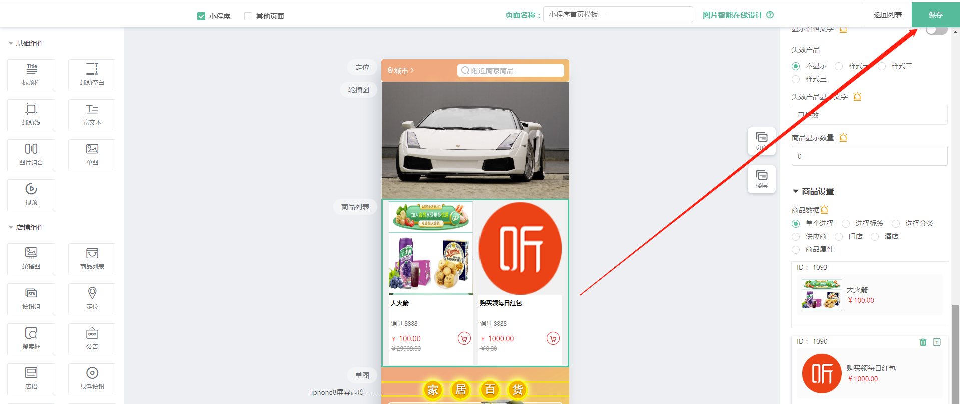
Task: Click the 商品显示数量 input field
Action: (869, 156)
